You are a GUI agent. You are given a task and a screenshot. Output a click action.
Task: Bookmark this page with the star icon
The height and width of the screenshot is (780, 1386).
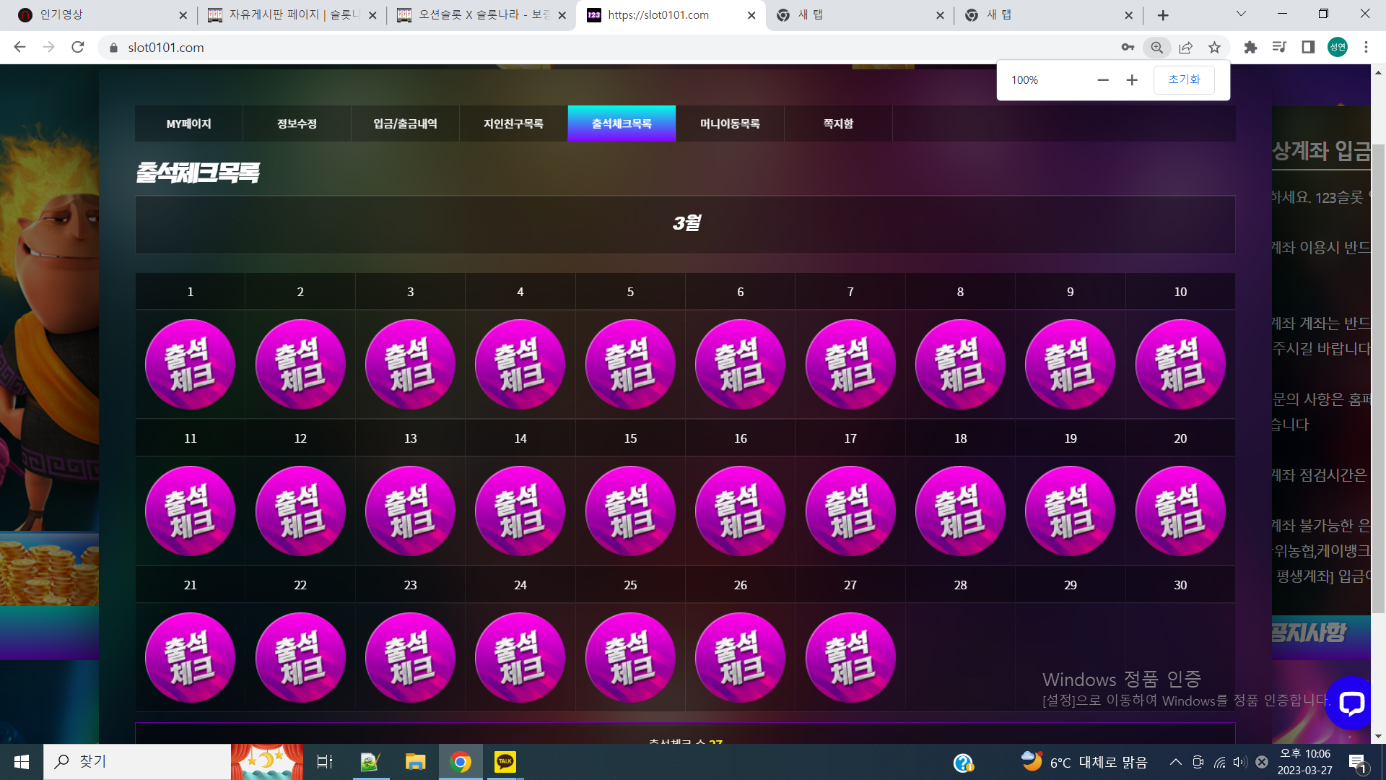click(1215, 48)
